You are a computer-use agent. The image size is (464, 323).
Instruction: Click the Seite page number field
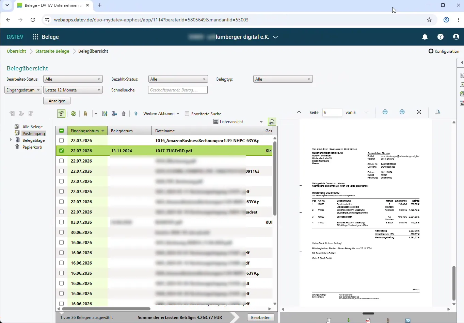click(x=332, y=112)
